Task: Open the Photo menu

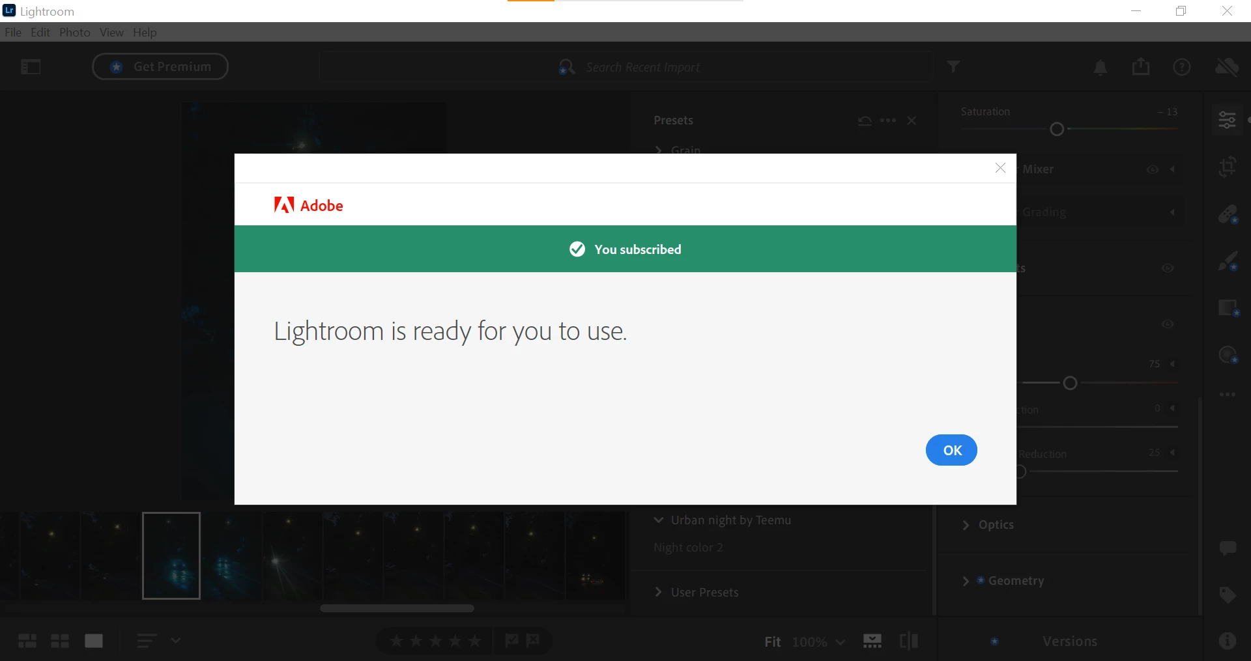Action: 75,33
